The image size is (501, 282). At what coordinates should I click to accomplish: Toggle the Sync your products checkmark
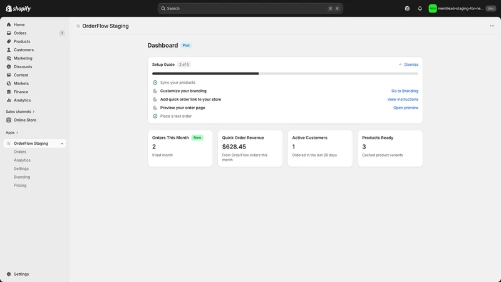click(155, 83)
